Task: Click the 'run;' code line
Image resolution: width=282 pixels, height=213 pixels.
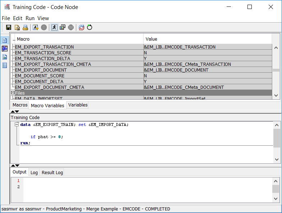Action: point(25,143)
